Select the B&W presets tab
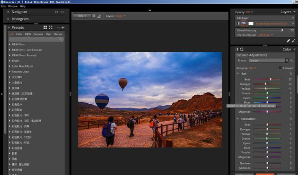 pyautogui.click(x=28, y=34)
